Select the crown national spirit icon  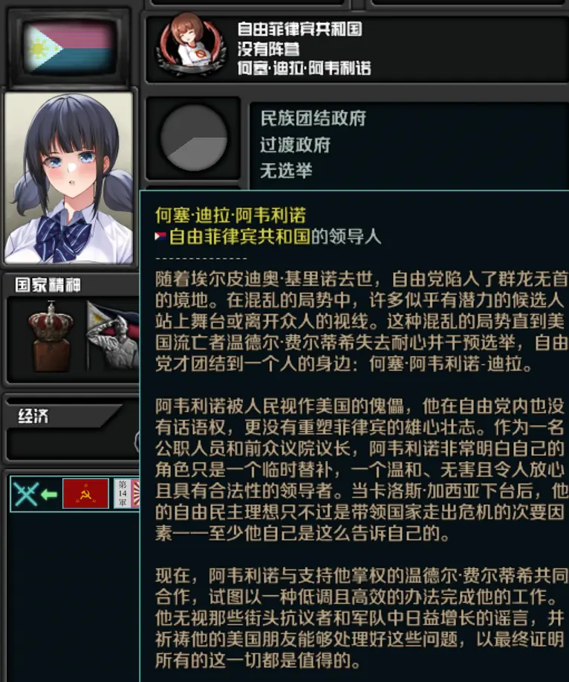click(51, 335)
